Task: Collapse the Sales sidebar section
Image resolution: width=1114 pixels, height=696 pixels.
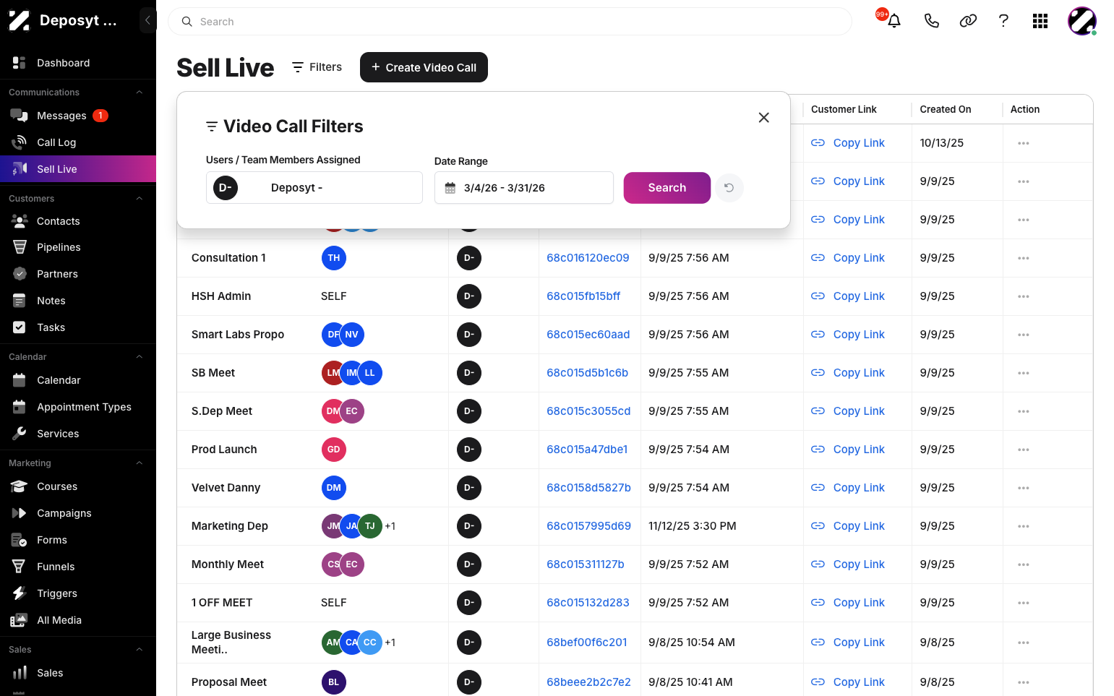Action: 140,650
